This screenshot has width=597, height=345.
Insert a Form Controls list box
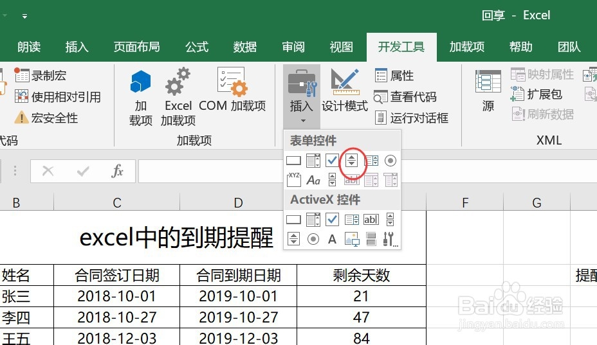[x=371, y=161]
